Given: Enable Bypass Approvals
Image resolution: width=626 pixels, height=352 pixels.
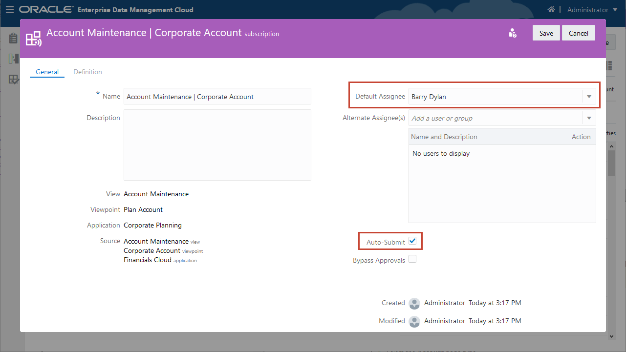Looking at the screenshot, I should coord(412,258).
